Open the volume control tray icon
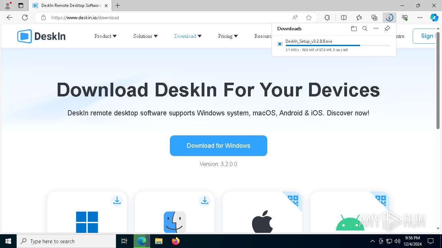442x248 pixels. (x=397, y=241)
